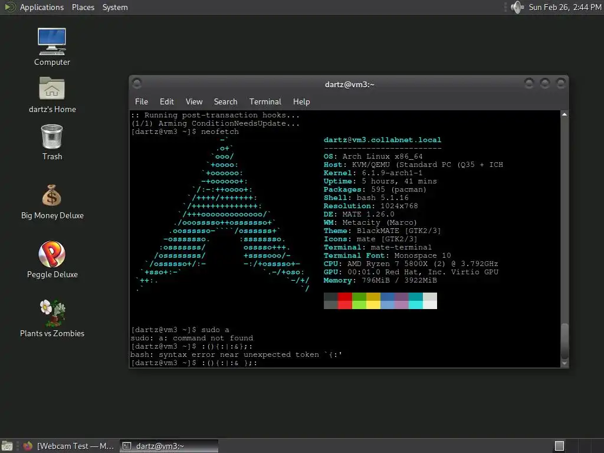The width and height of the screenshot is (604, 453).
Task: Close the terminal window
Action: [x=561, y=83]
